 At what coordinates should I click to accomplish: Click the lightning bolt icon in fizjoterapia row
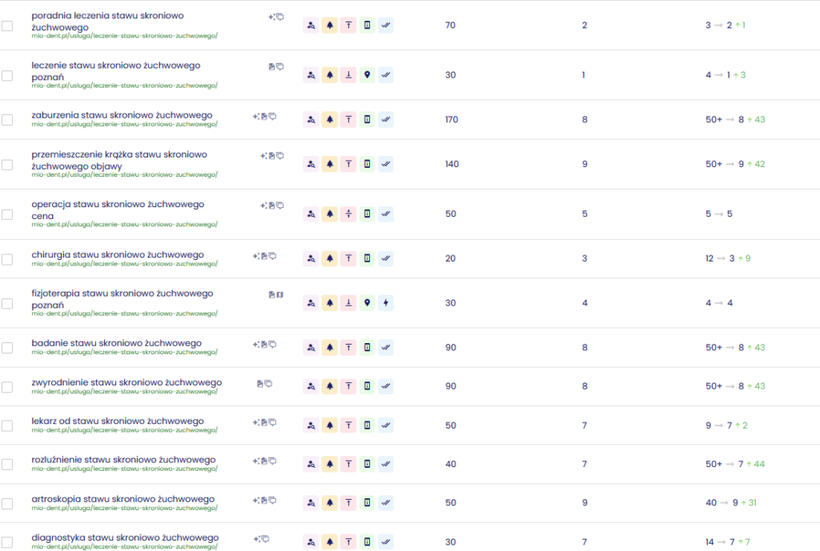click(386, 303)
